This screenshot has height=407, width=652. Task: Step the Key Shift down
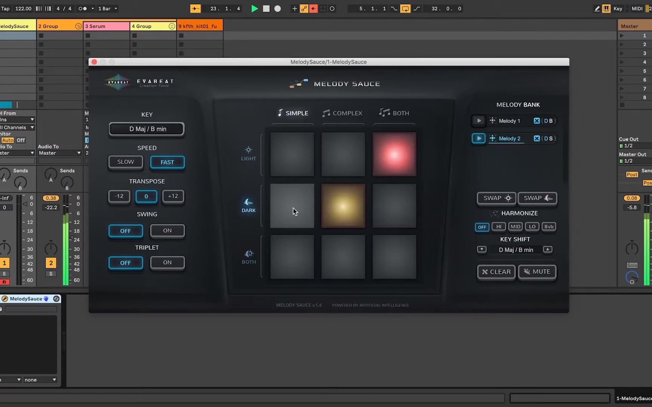(x=482, y=249)
